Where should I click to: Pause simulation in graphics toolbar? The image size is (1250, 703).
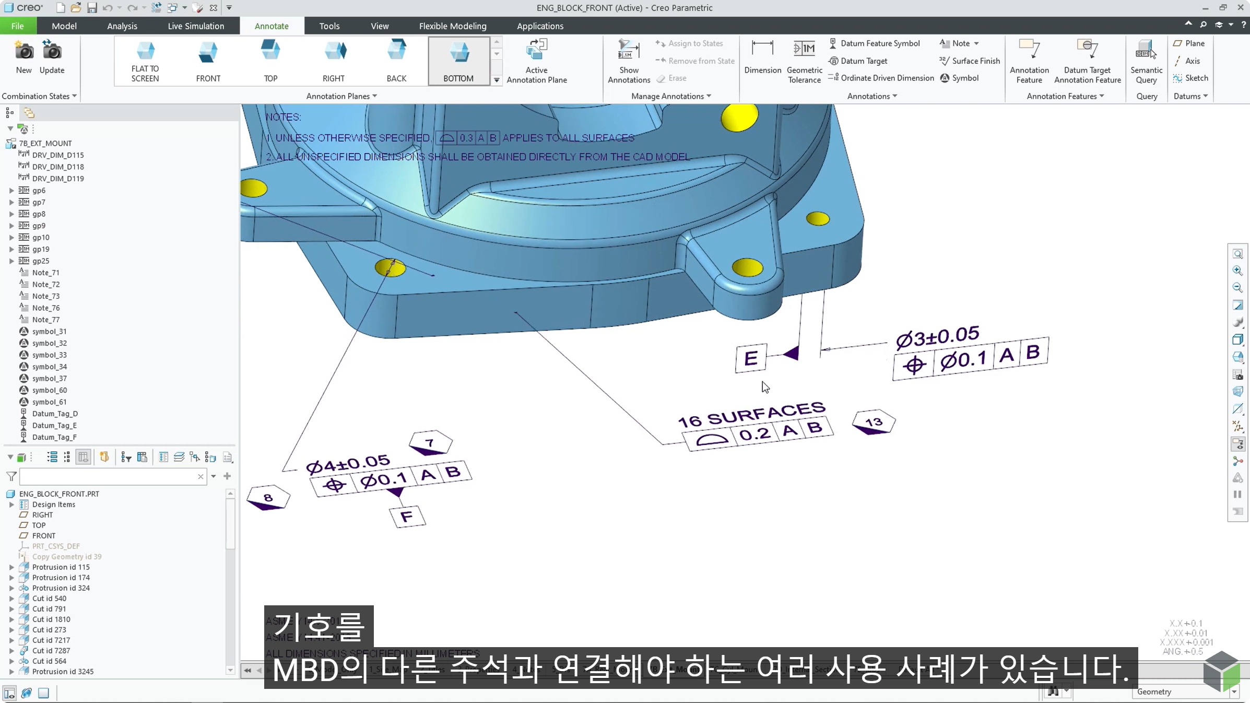pyautogui.click(x=1237, y=495)
